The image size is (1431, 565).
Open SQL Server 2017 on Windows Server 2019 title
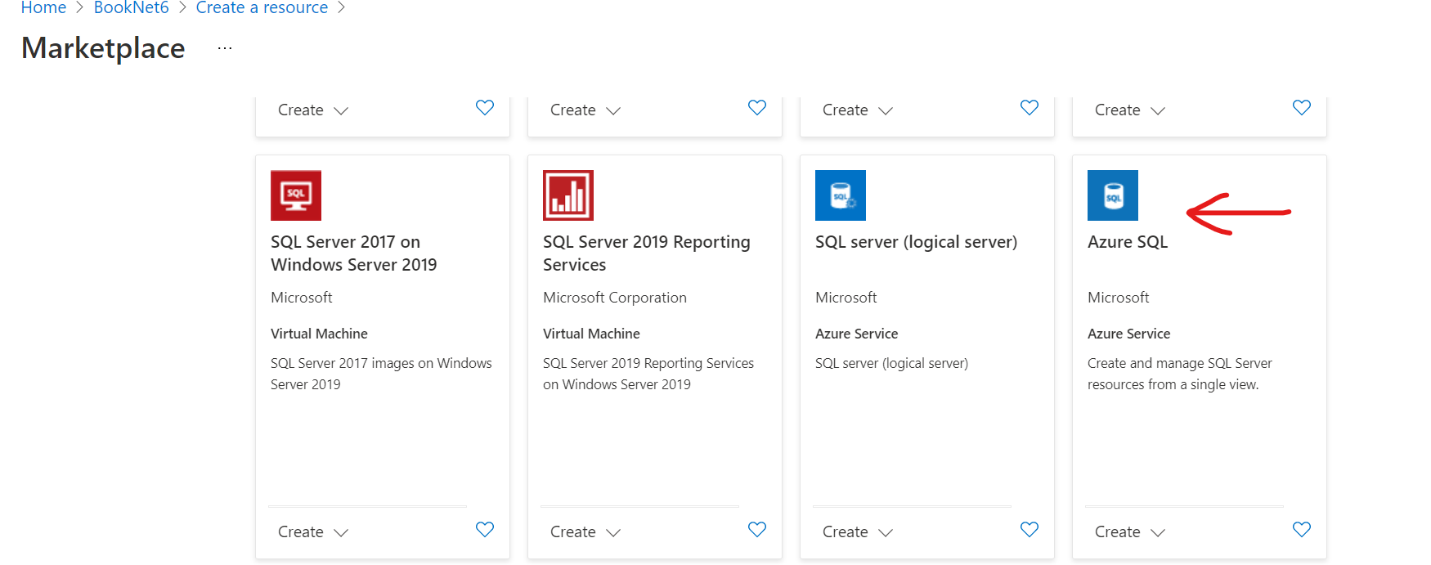pos(353,253)
